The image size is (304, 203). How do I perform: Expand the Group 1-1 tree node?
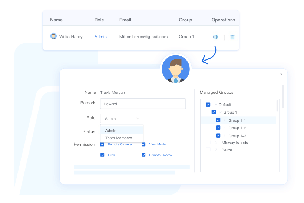225,120
